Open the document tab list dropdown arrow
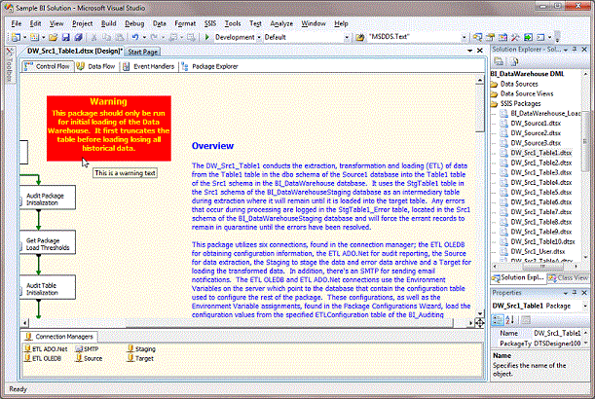The height and width of the screenshot is (399, 595). (469, 51)
